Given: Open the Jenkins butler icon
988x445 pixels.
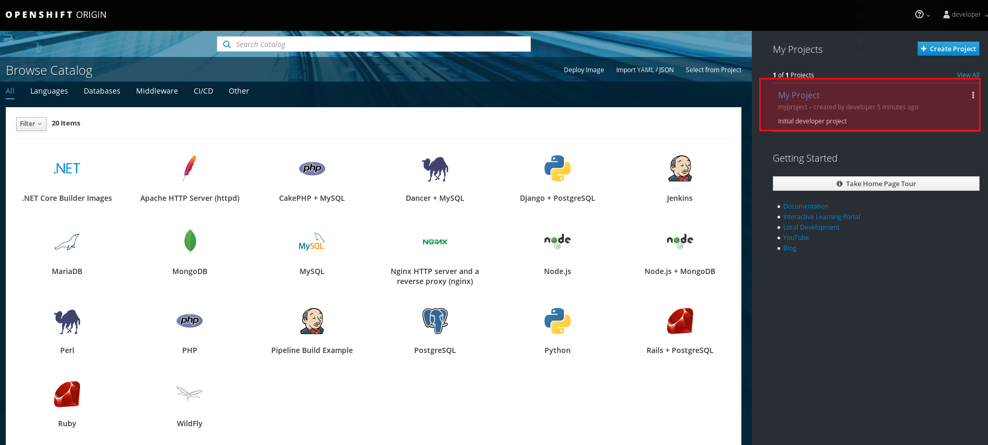Looking at the screenshot, I should [680, 168].
